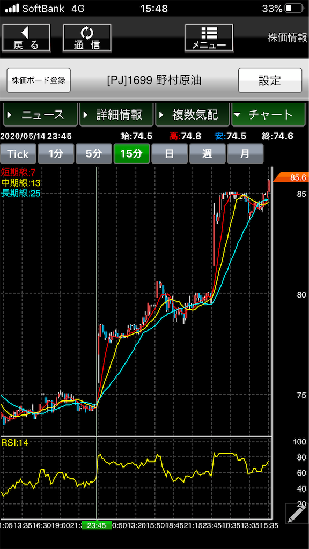
Task: Select the 月 monthly chart tab
Action: (x=245, y=154)
